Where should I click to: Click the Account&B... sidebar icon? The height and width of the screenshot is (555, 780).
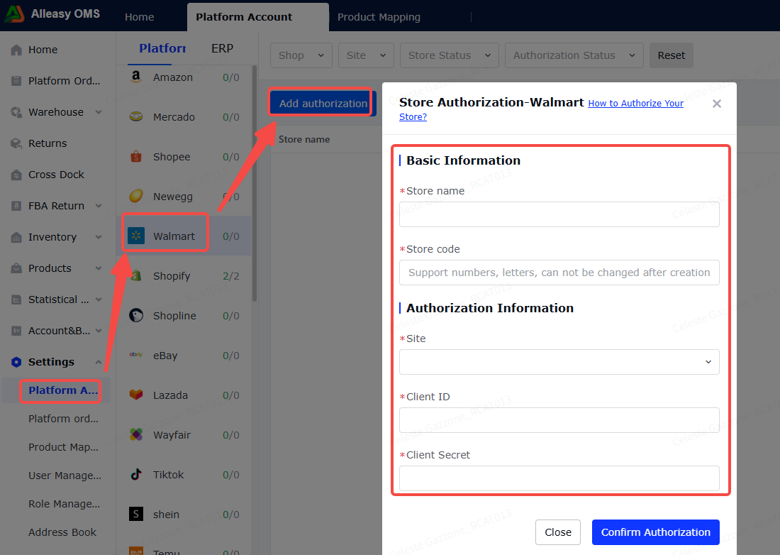click(x=16, y=331)
